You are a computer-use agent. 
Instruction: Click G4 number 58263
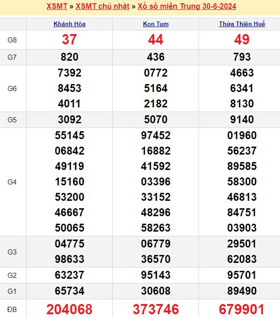156,228
